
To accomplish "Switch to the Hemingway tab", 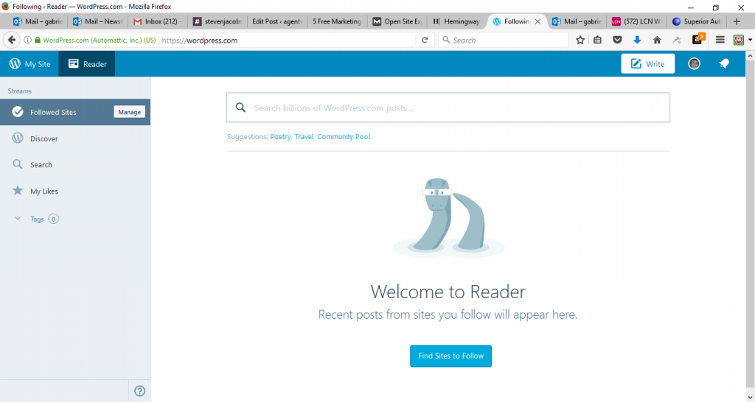I will point(457,21).
